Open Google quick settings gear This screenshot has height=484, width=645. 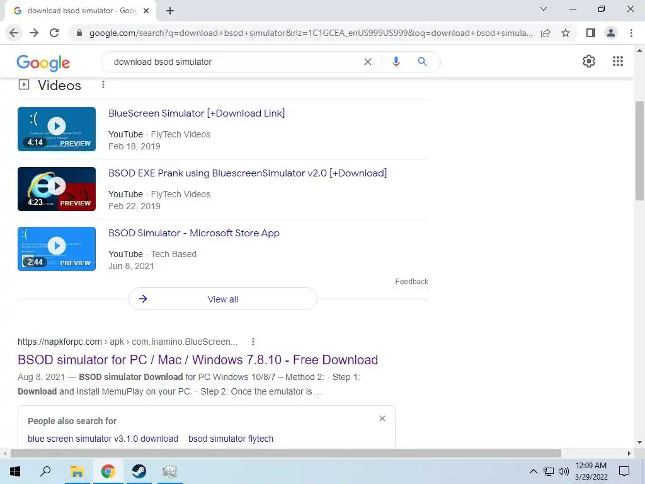click(x=589, y=61)
